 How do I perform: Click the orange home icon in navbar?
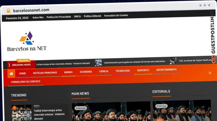point(11,74)
